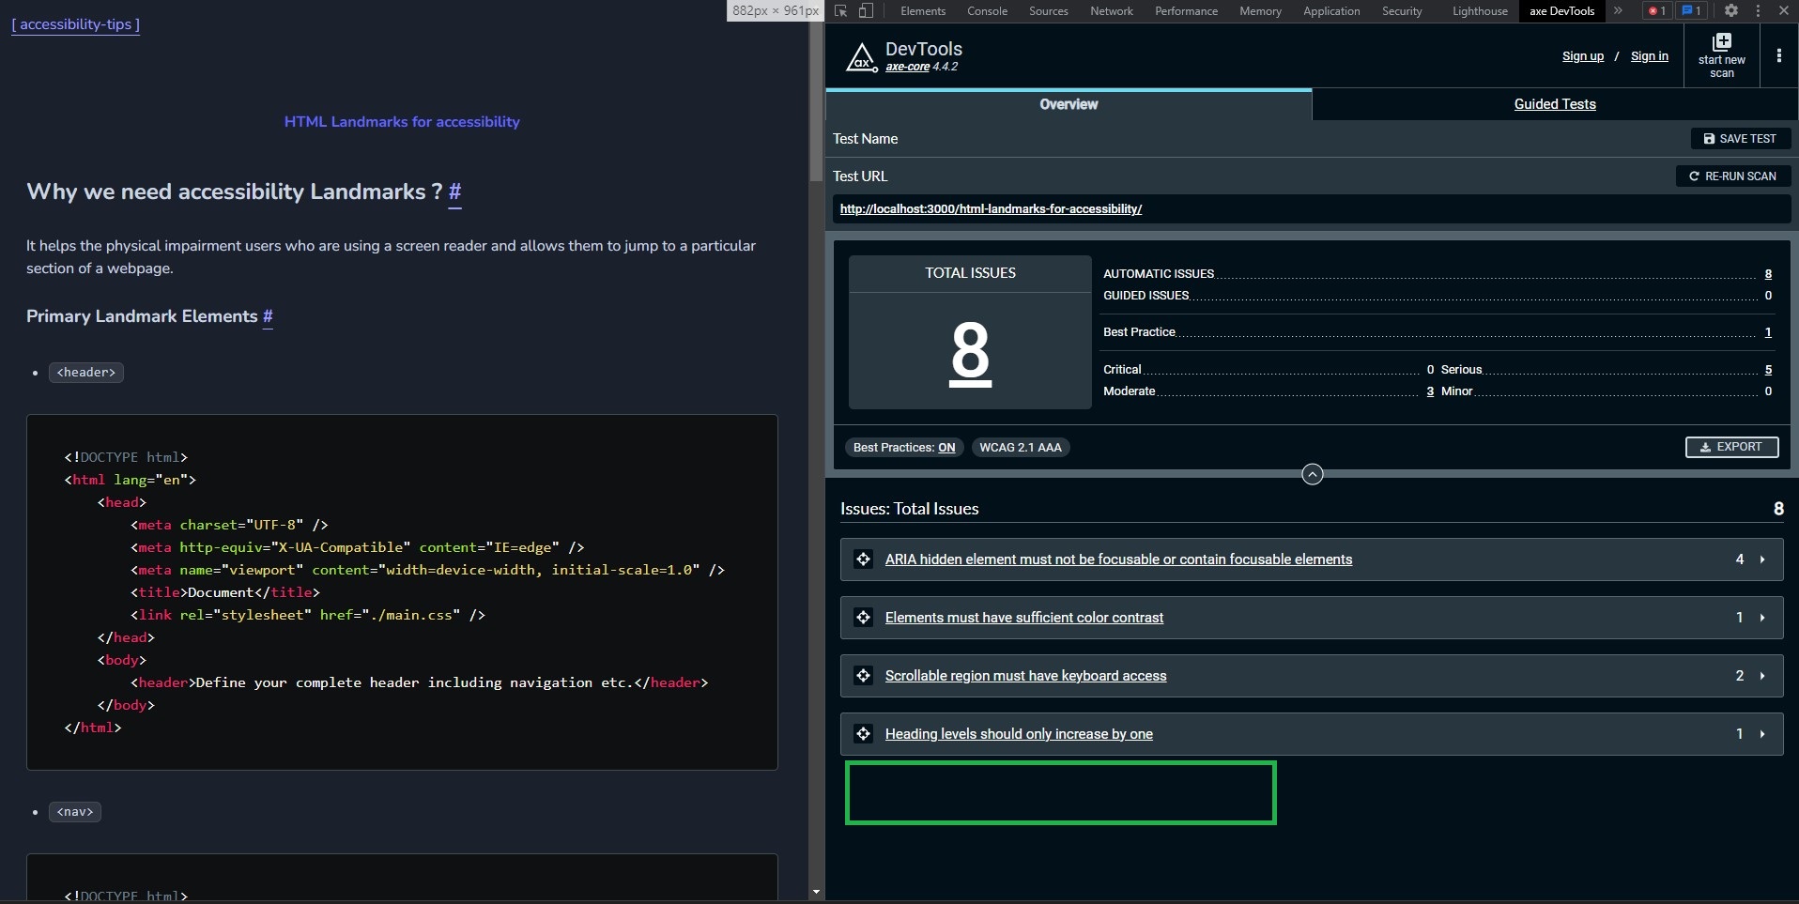Expand color contrast issue arrow

[1762, 618]
